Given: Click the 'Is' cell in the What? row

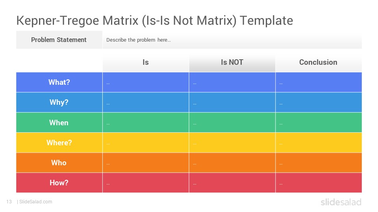Looking at the screenshot, I should (146, 82).
